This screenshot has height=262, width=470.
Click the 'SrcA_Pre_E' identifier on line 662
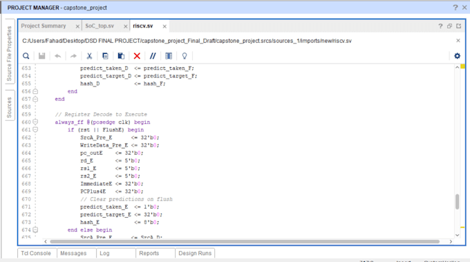pos(96,138)
